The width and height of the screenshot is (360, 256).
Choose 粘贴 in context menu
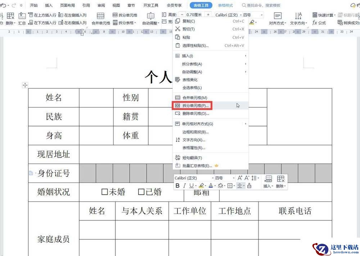[210, 37]
